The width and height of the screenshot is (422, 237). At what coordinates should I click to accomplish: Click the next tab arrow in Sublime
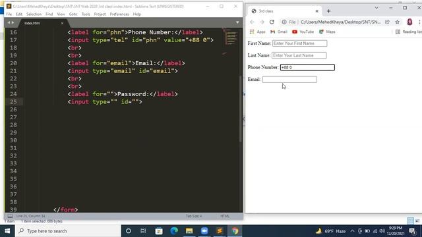(13, 23)
